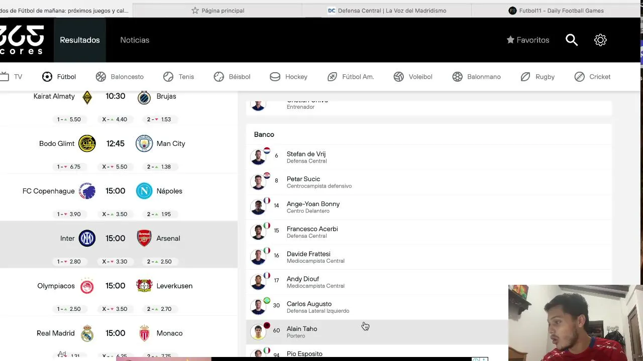This screenshot has width=643, height=361.
Task: Open Davide Frattesi player row
Action: pyautogui.click(x=429, y=257)
